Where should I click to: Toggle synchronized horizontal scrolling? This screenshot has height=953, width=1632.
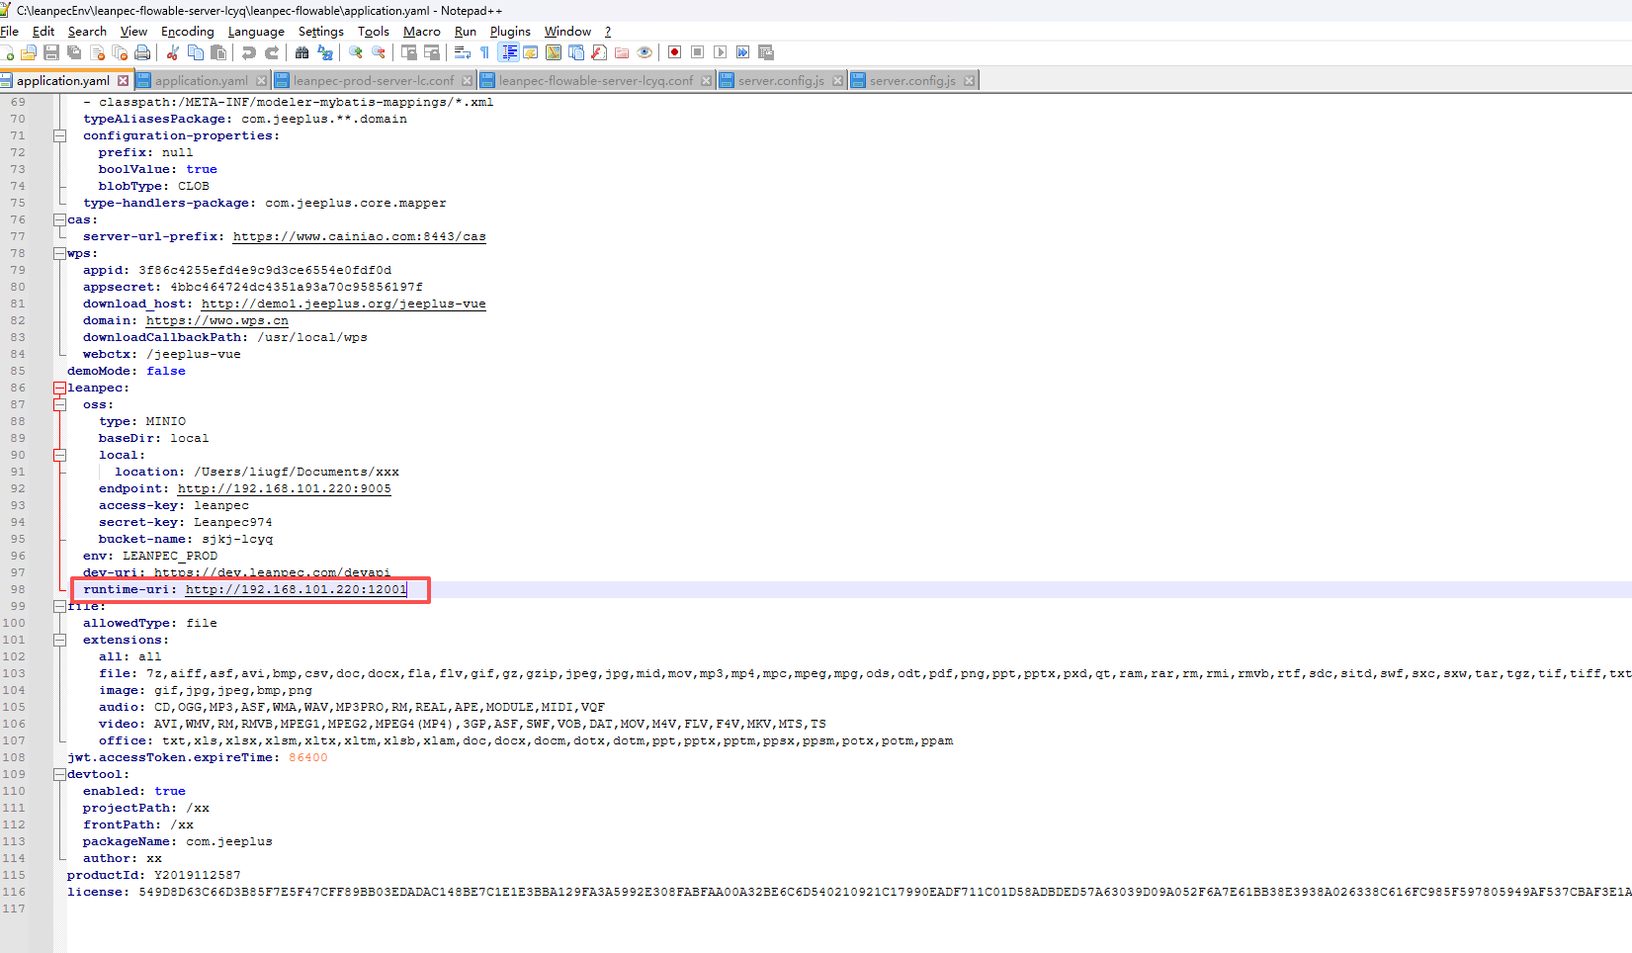[x=432, y=52]
